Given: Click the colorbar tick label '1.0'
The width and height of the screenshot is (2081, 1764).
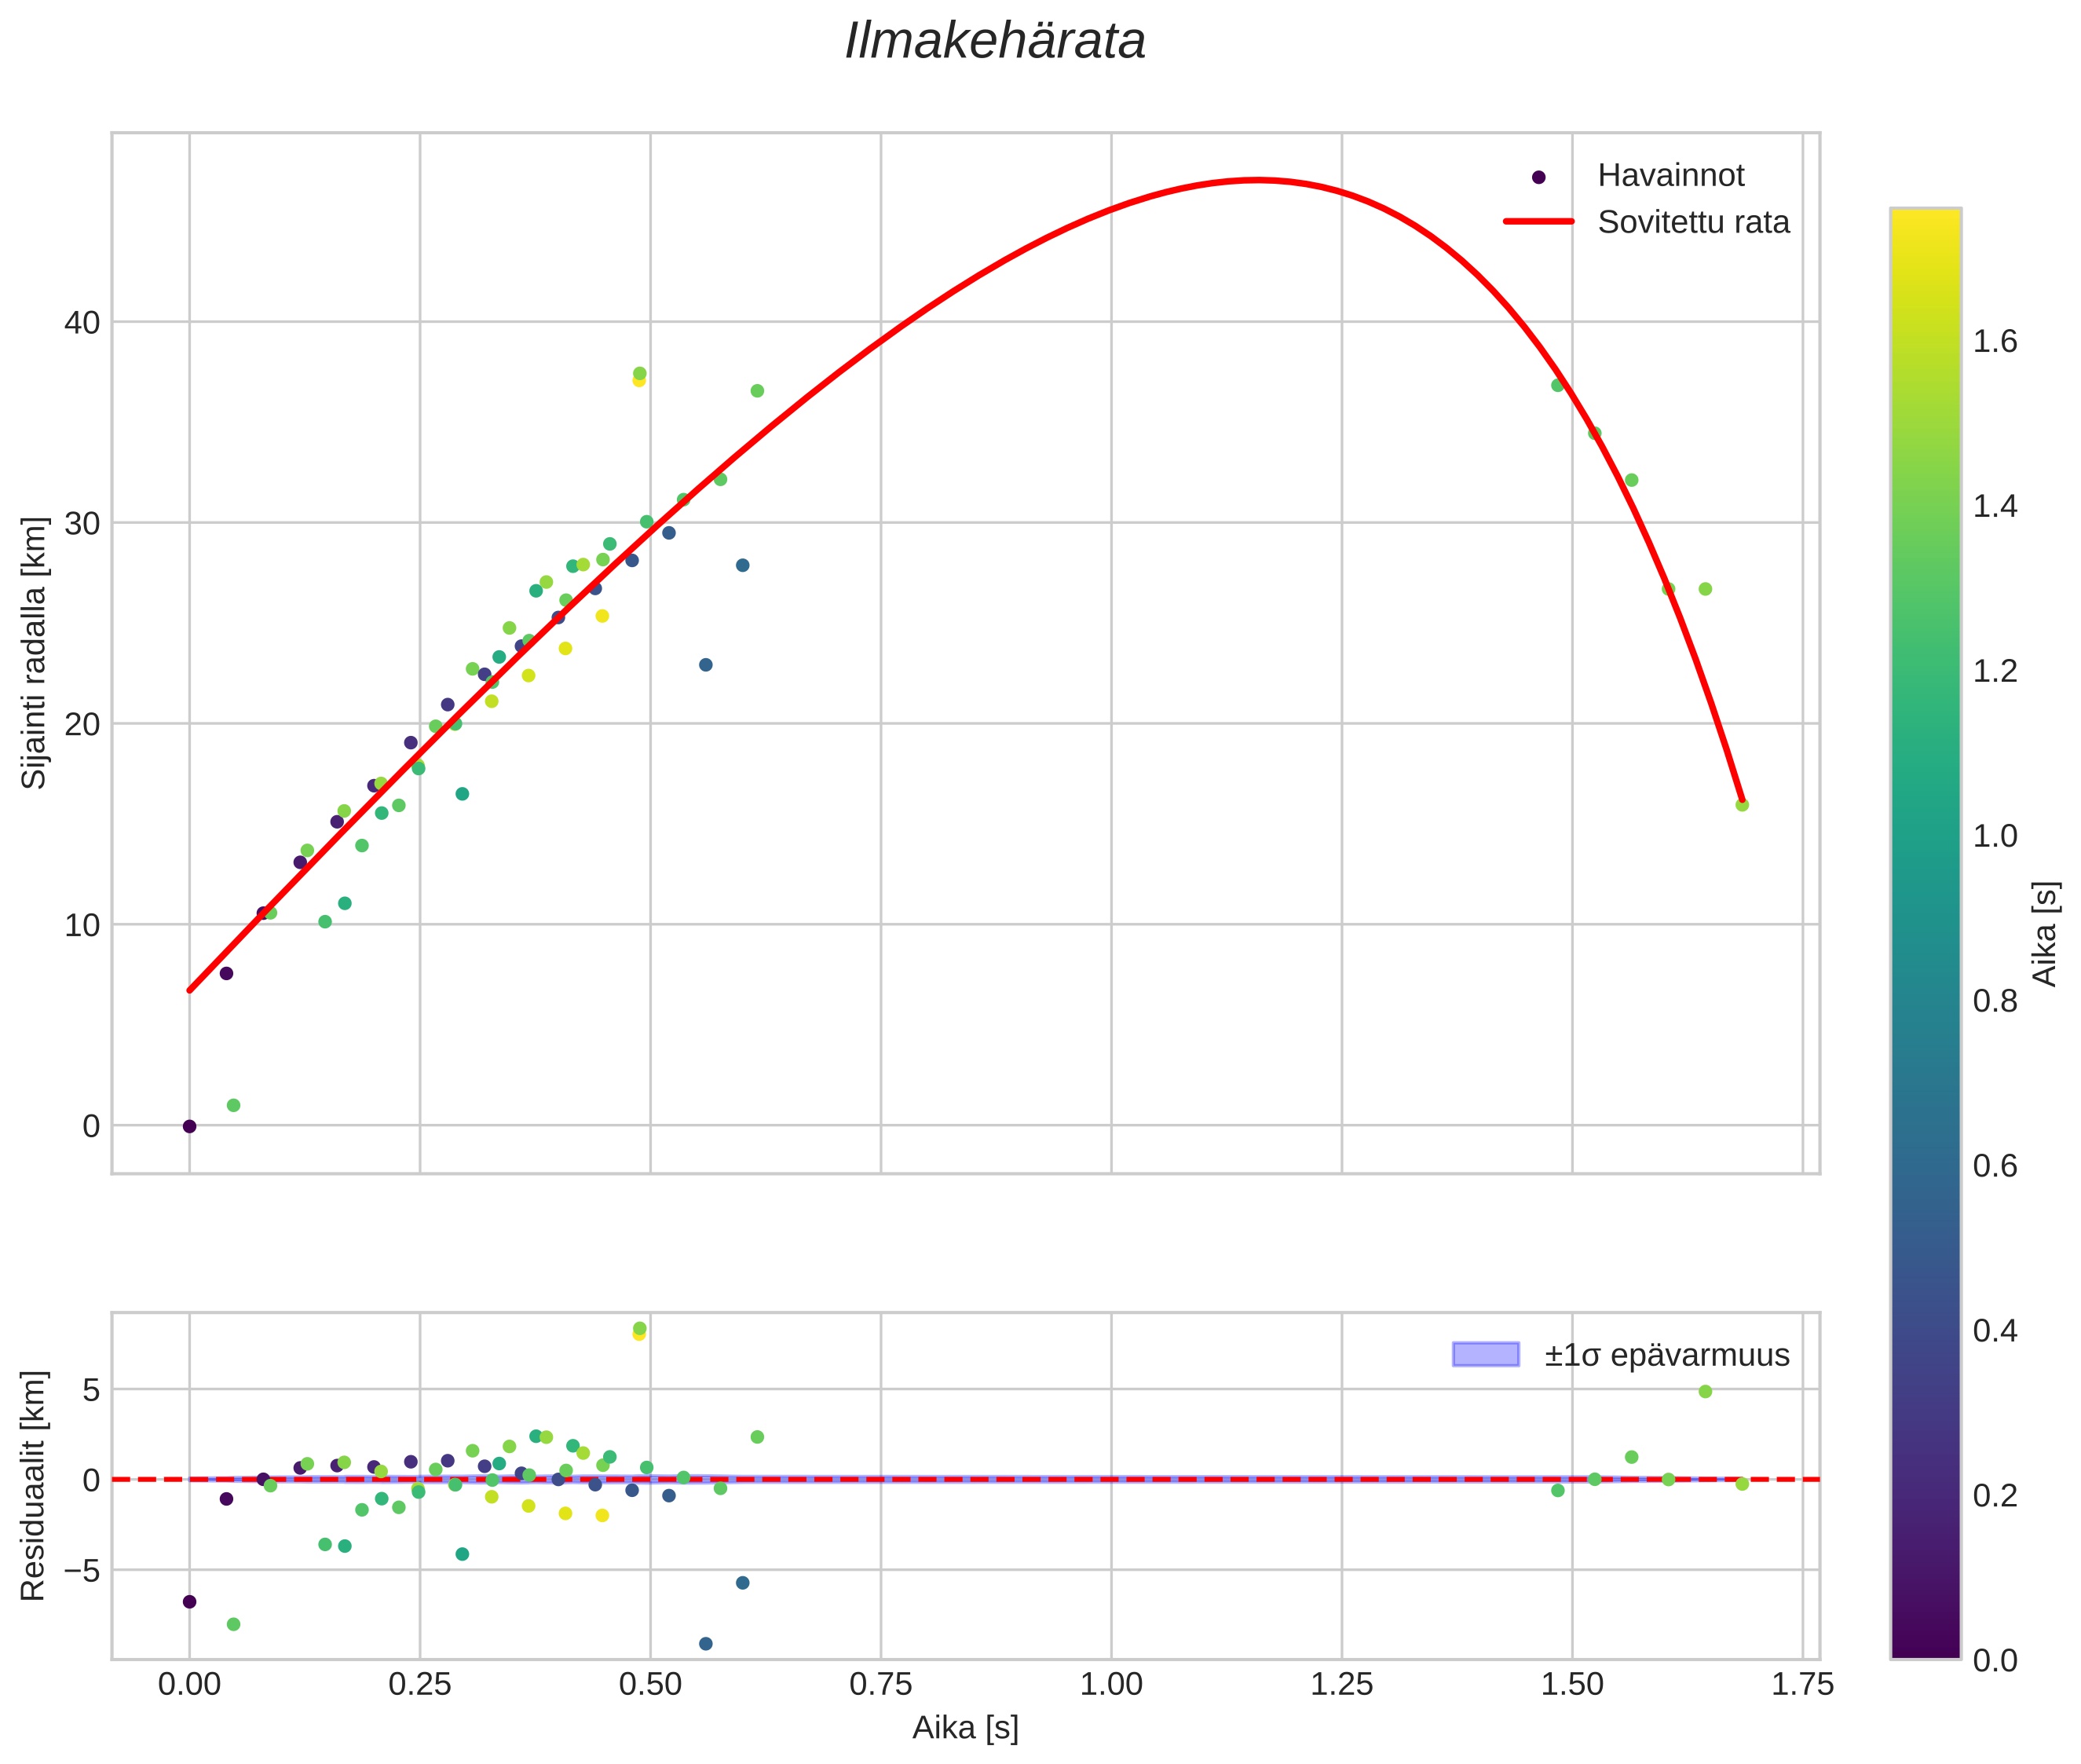Looking at the screenshot, I should [x=1994, y=836].
